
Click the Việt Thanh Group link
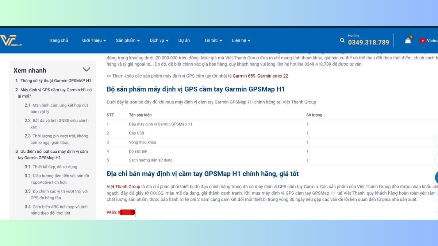(123, 187)
